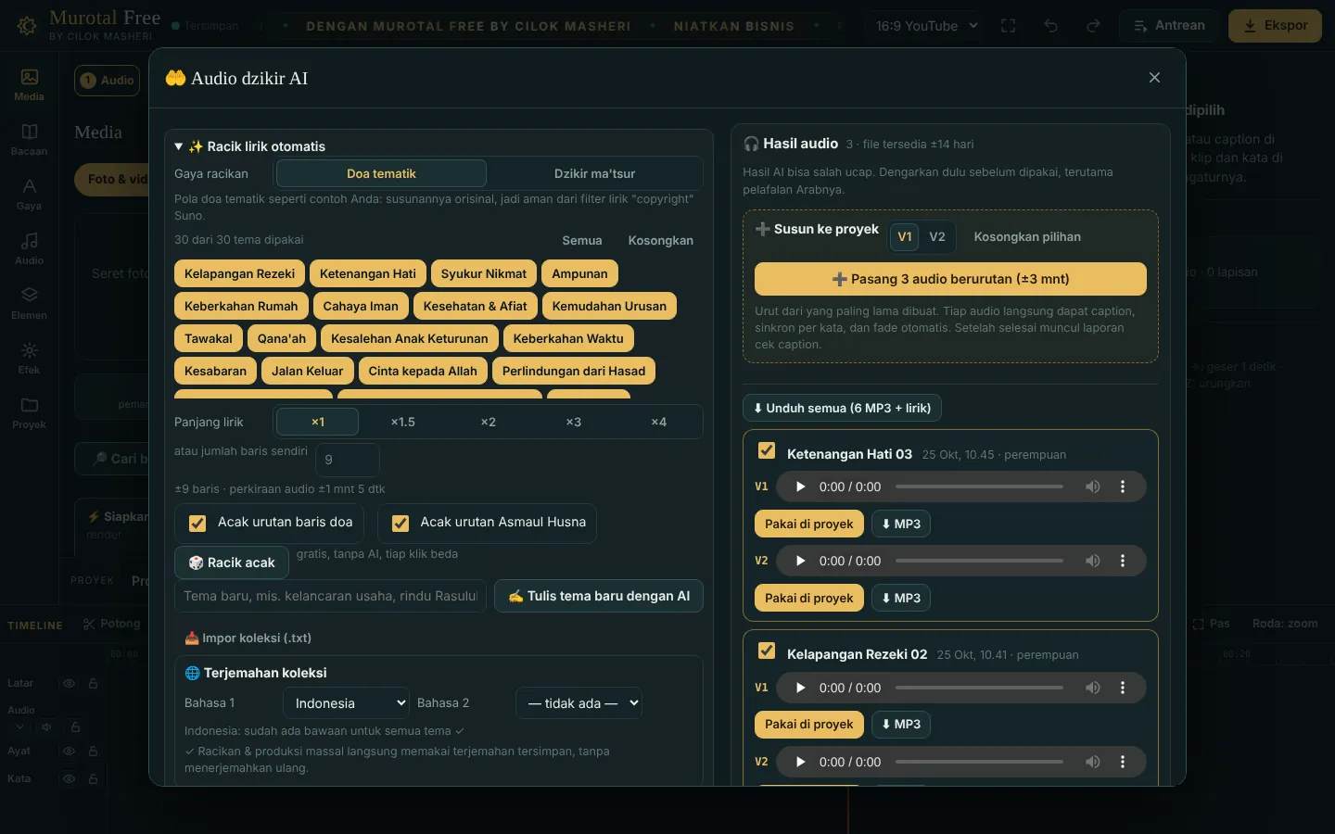Toggle Kata track visibility eye

coord(69,779)
